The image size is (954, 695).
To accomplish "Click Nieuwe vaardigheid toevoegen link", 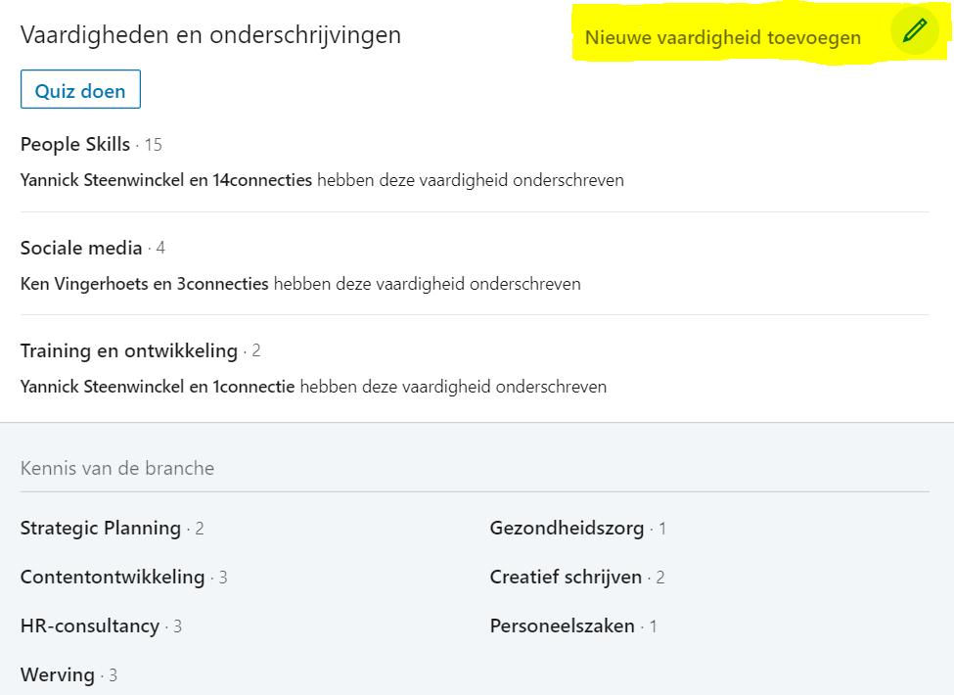I will coord(723,38).
